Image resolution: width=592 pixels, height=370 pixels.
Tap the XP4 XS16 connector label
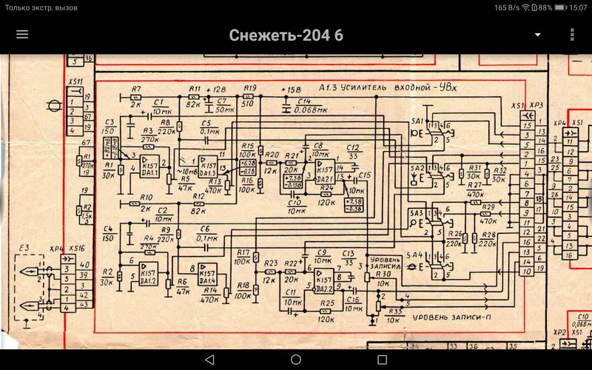coord(67,249)
